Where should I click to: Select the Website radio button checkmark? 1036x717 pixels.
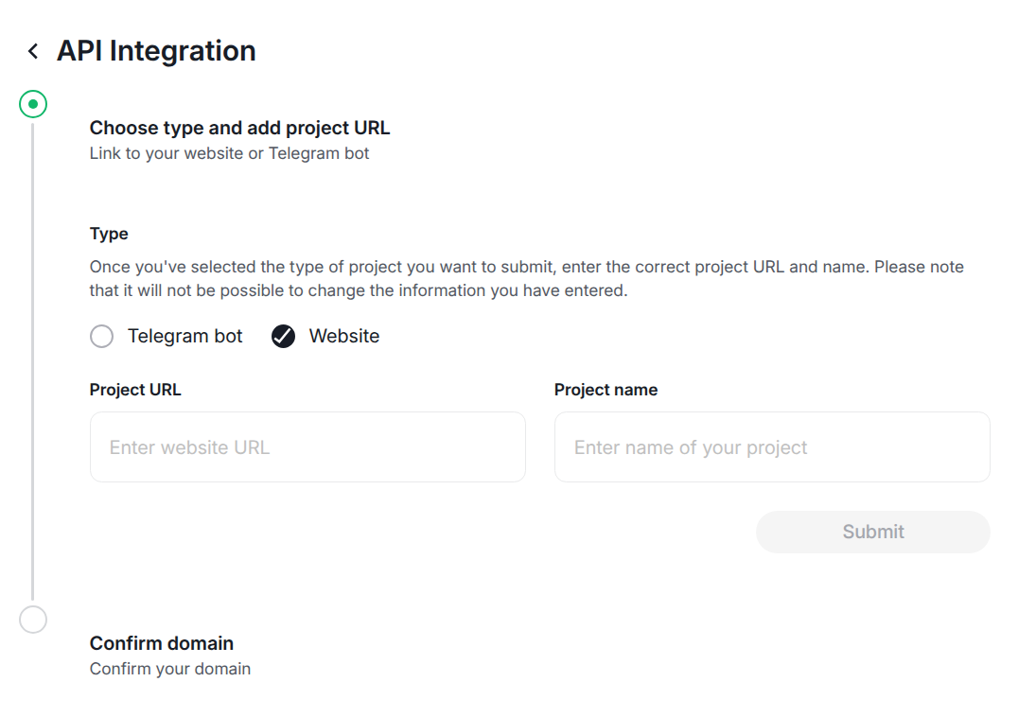[x=283, y=337]
